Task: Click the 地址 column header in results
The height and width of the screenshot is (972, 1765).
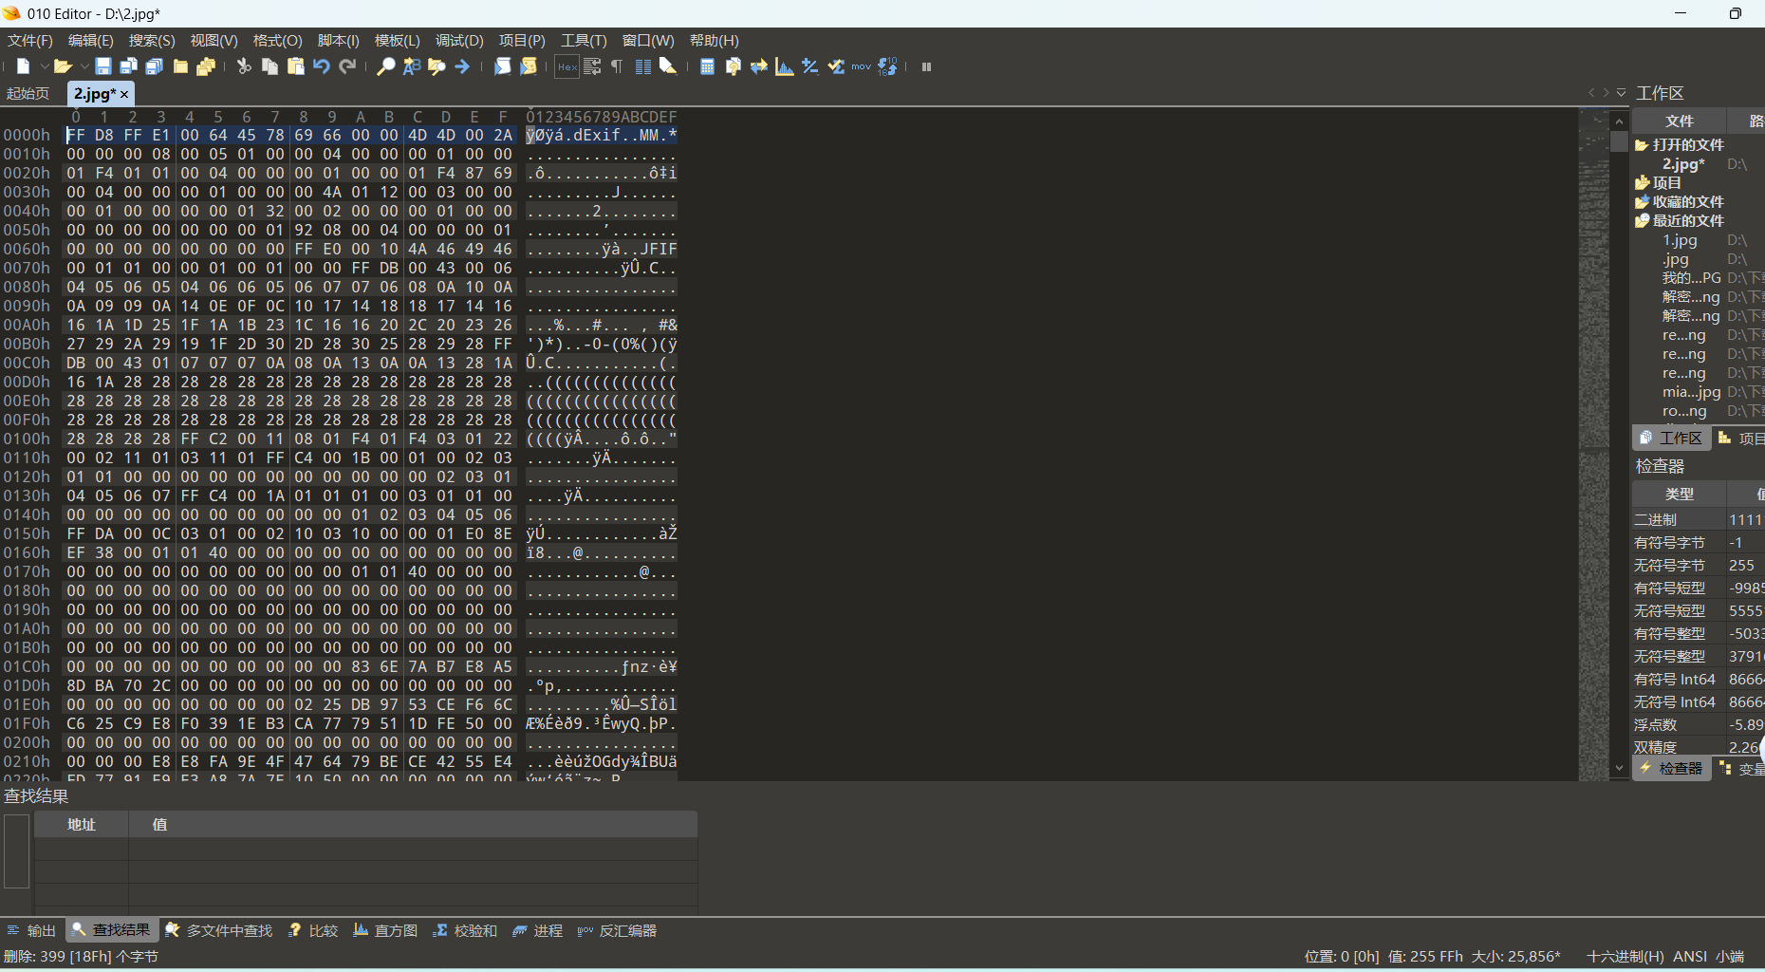Action: click(x=82, y=824)
